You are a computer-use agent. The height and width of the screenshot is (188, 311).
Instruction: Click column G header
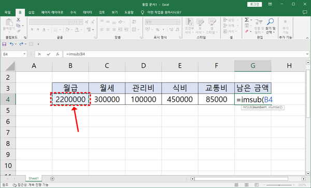253,66
